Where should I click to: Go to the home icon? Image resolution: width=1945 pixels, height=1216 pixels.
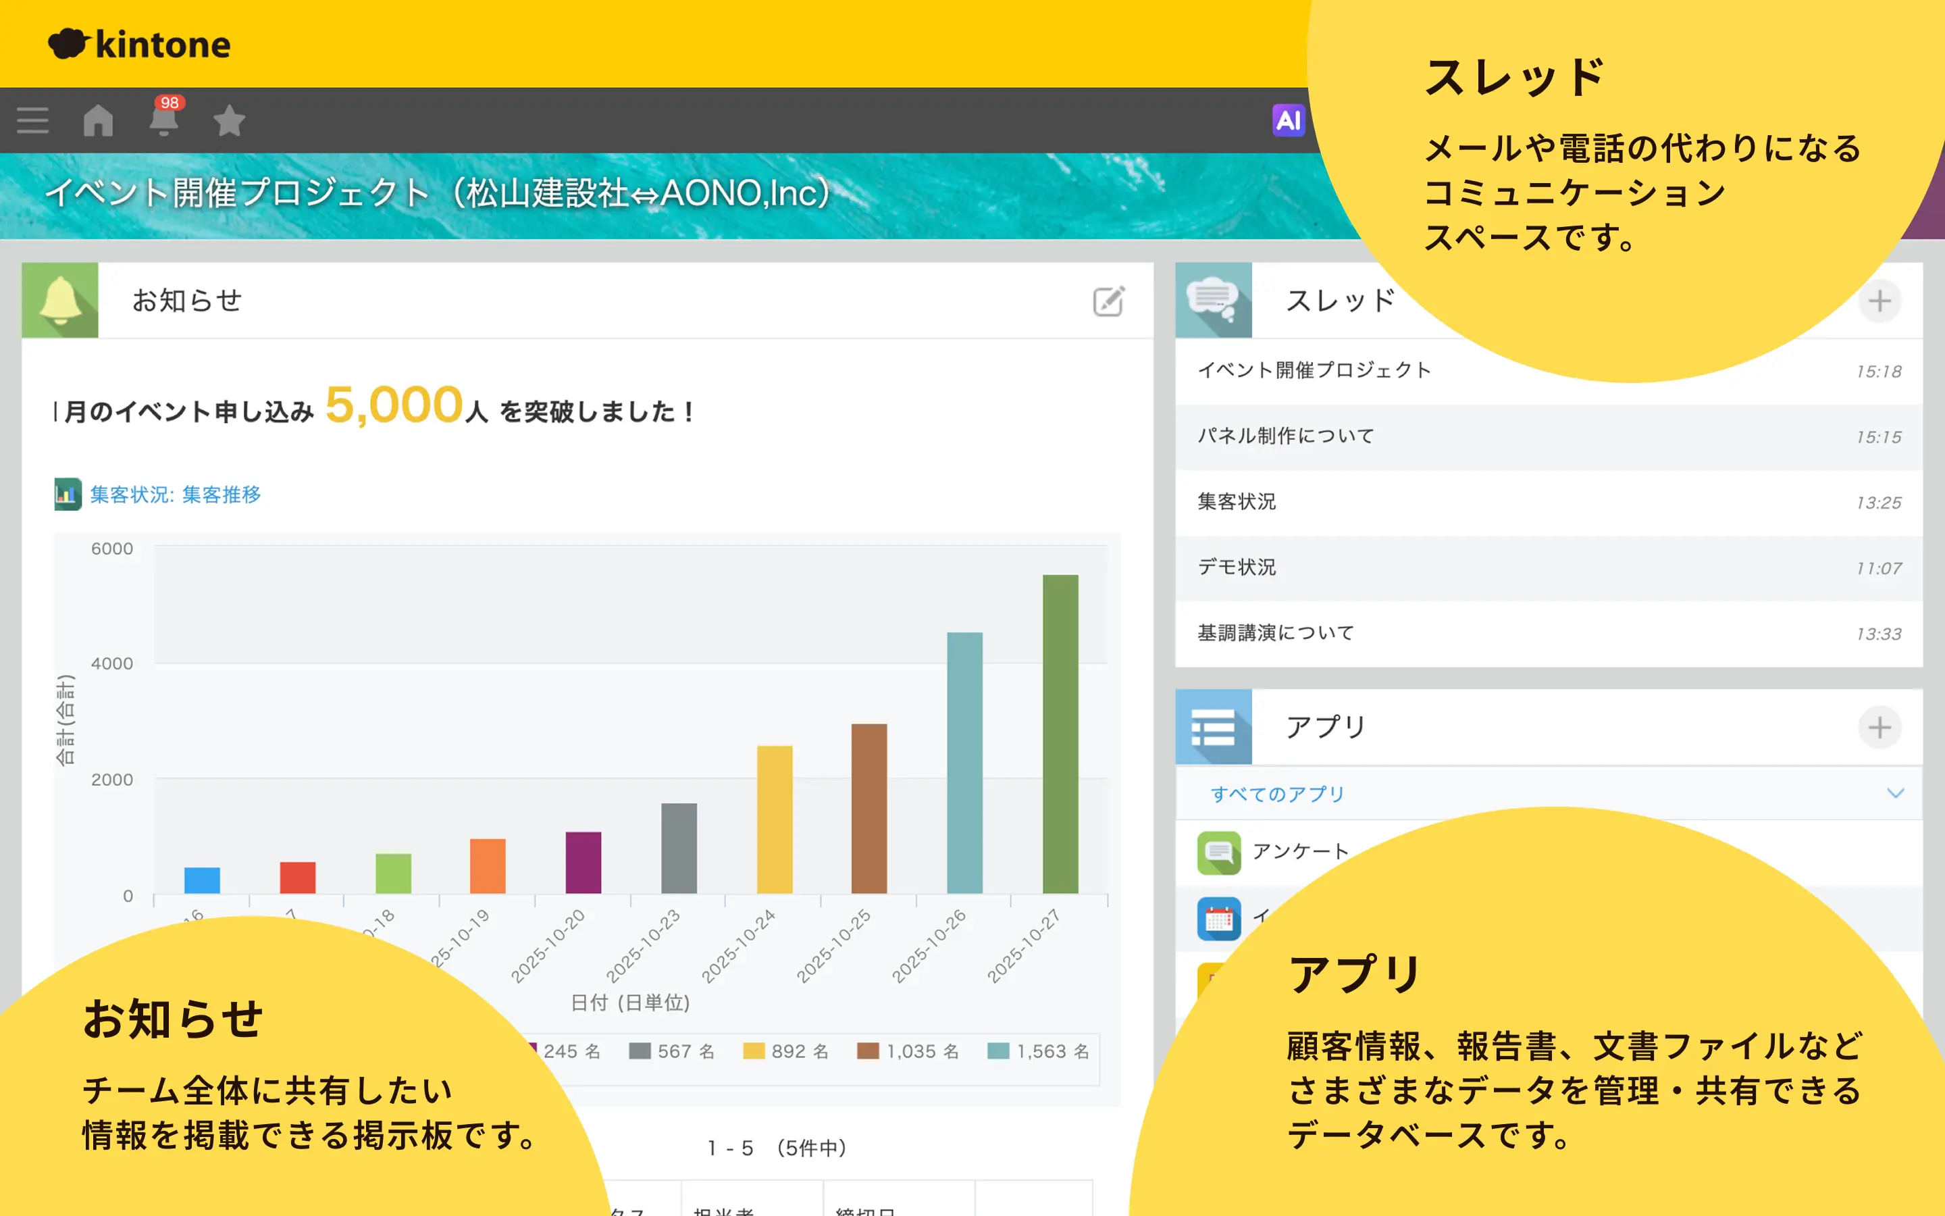click(98, 121)
